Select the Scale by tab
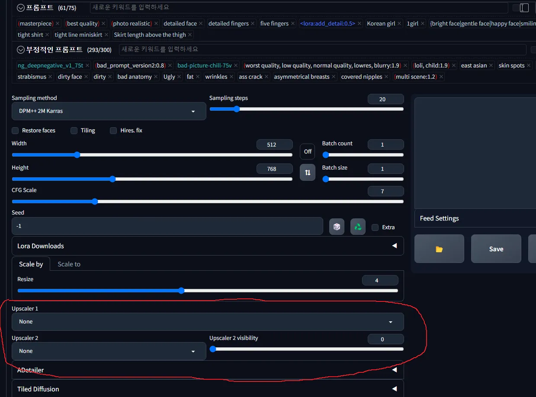Screen dimensions: 536x397 tap(31, 264)
